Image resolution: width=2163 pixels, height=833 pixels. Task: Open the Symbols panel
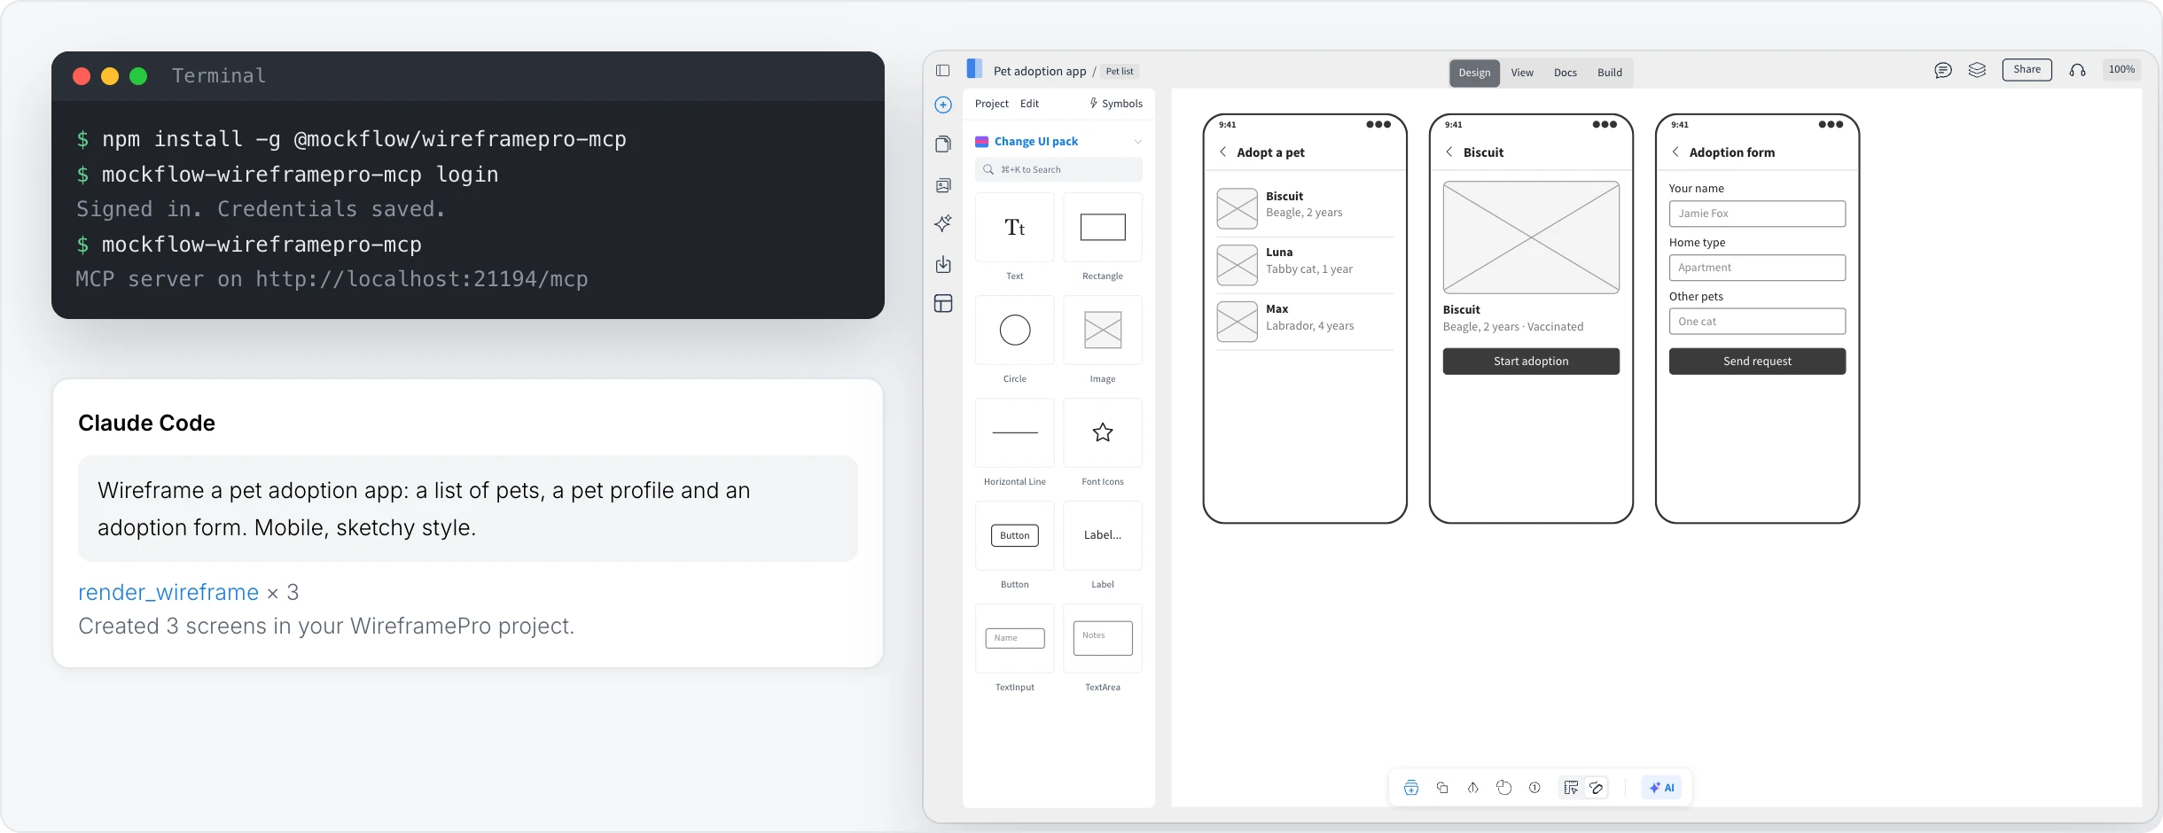click(x=1116, y=104)
